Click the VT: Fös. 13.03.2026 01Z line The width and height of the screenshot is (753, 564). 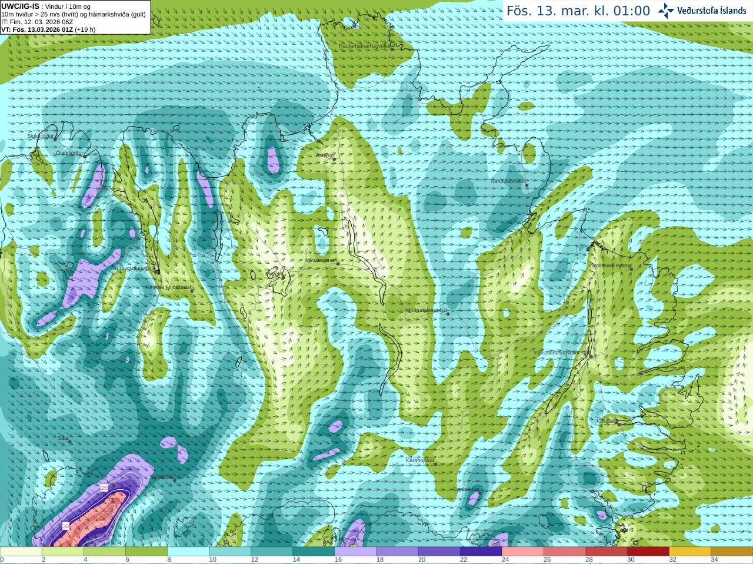point(48,29)
